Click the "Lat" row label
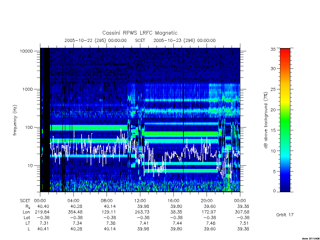This screenshot has width=320, height=240. [x=27, y=217]
